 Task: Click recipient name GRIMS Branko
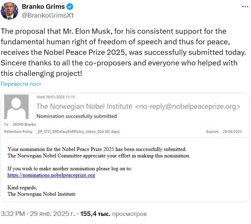[24, 124]
